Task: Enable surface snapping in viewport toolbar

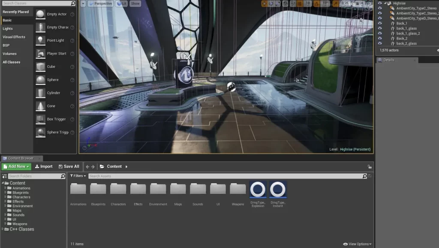Action: 292,3
